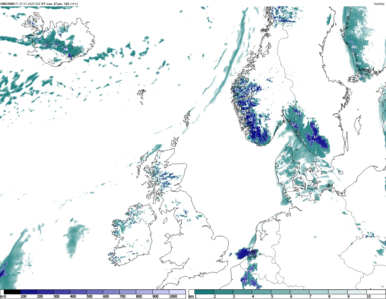Click legend swatch between 900 and 1000 m
386x299 pixels.
click(x=160, y=292)
